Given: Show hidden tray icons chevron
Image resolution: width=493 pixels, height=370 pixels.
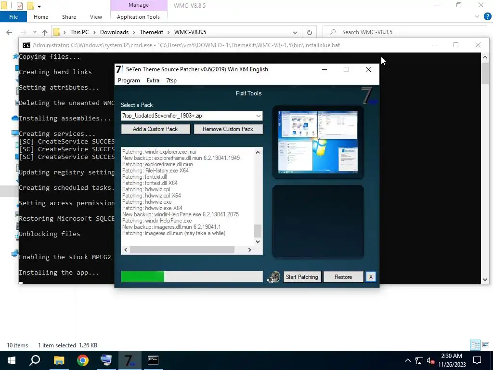Looking at the screenshot, I should tap(407, 360).
